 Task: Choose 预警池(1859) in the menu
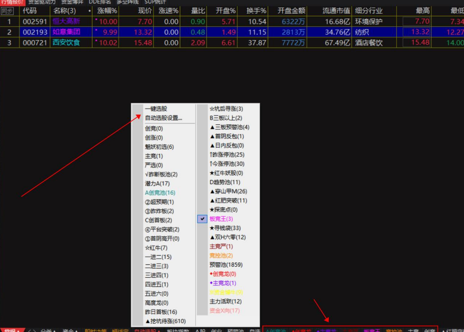[x=226, y=265]
